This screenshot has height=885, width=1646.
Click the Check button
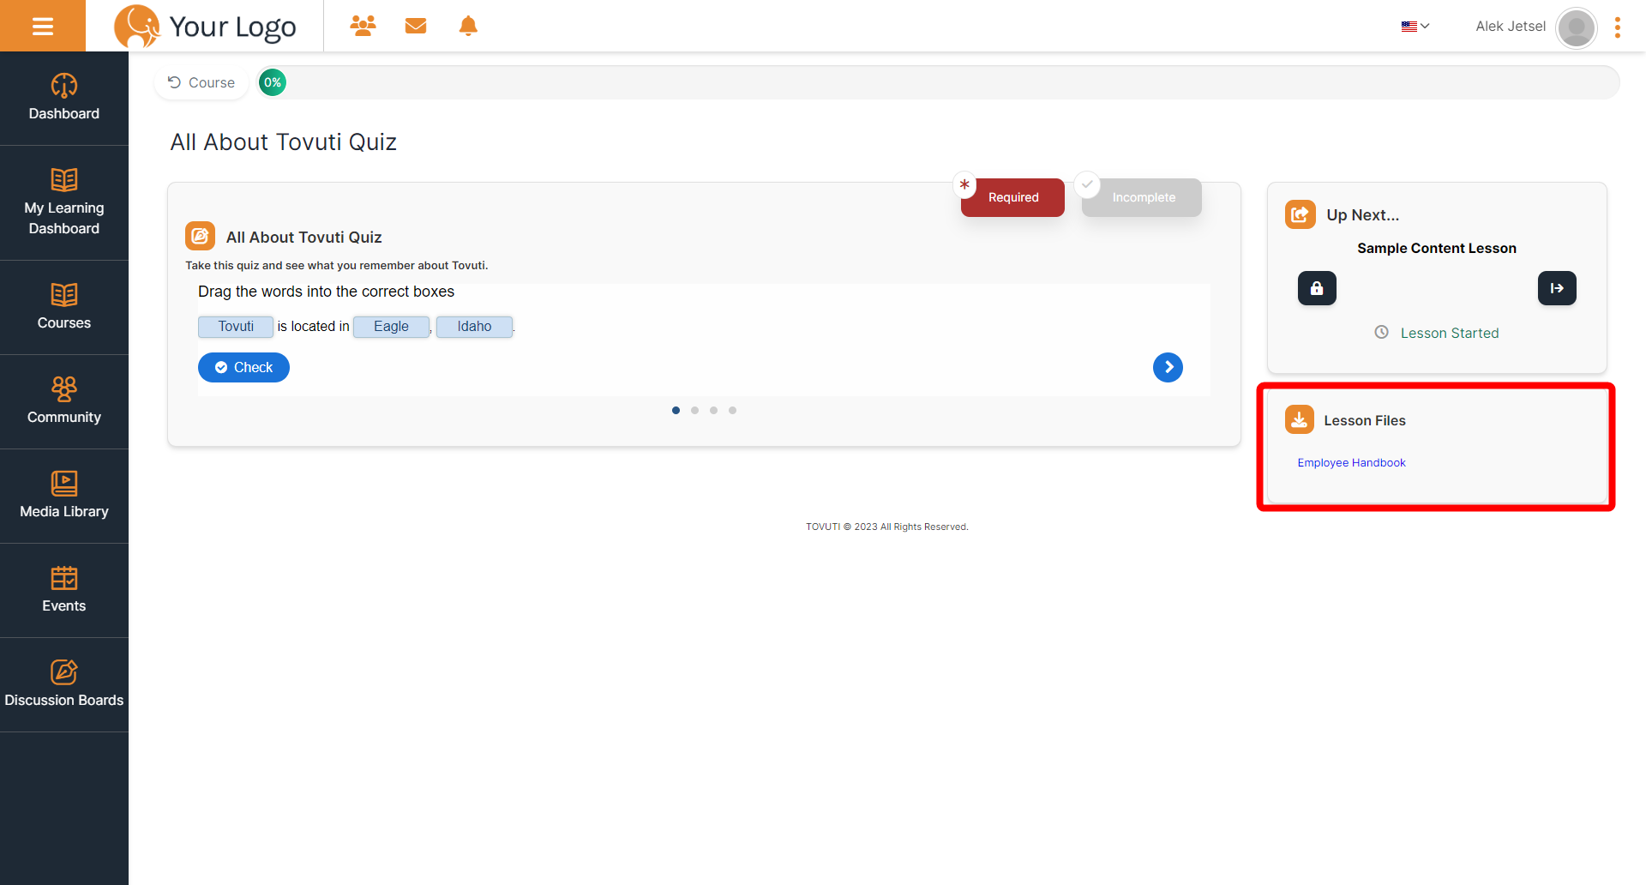pyautogui.click(x=243, y=367)
